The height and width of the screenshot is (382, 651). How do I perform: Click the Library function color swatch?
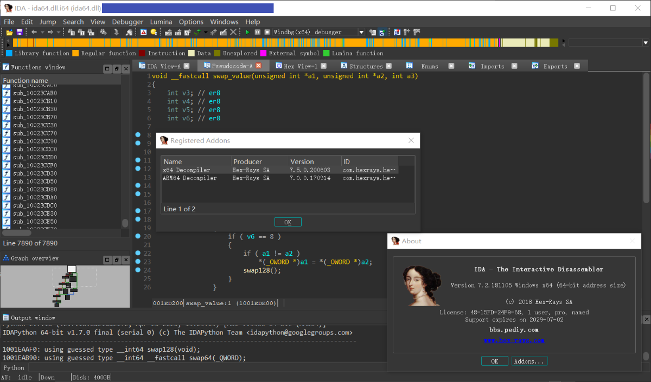(x=9, y=53)
